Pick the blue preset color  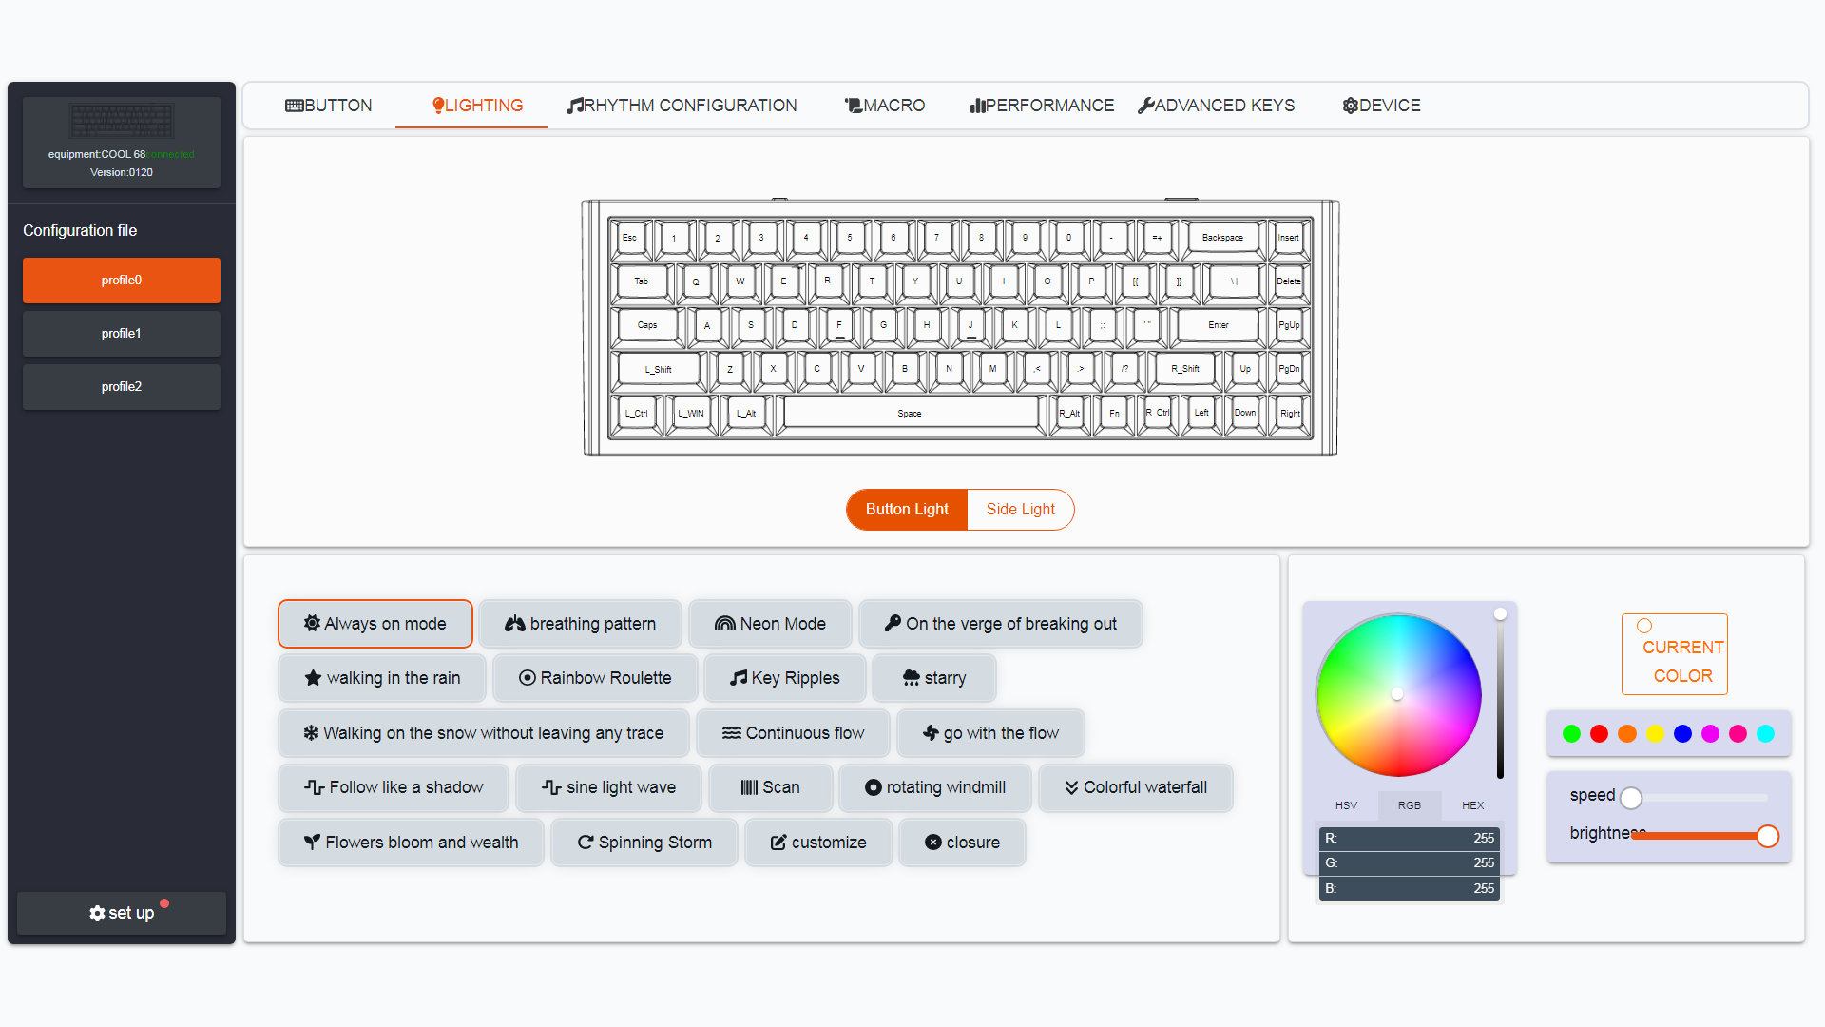coord(1682,733)
